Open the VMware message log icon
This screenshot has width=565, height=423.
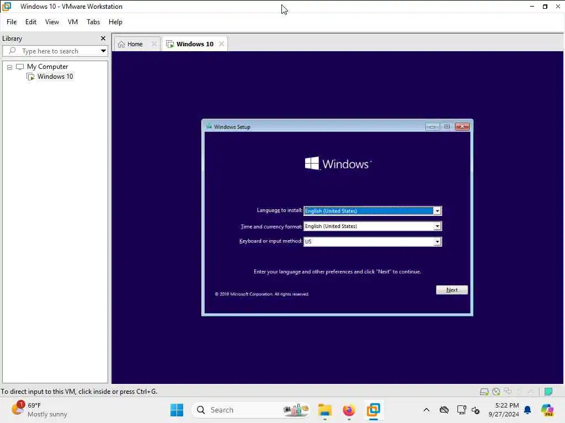coord(548,392)
